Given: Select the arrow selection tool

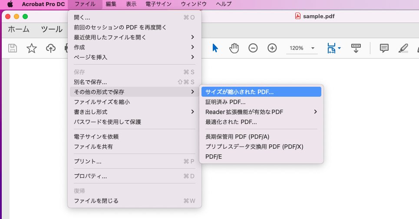Looking at the screenshot, I should pyautogui.click(x=215, y=48).
